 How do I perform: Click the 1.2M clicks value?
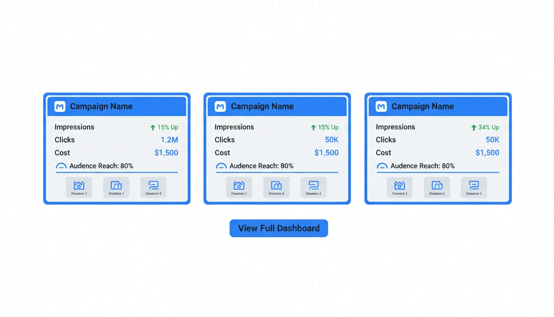[169, 140]
